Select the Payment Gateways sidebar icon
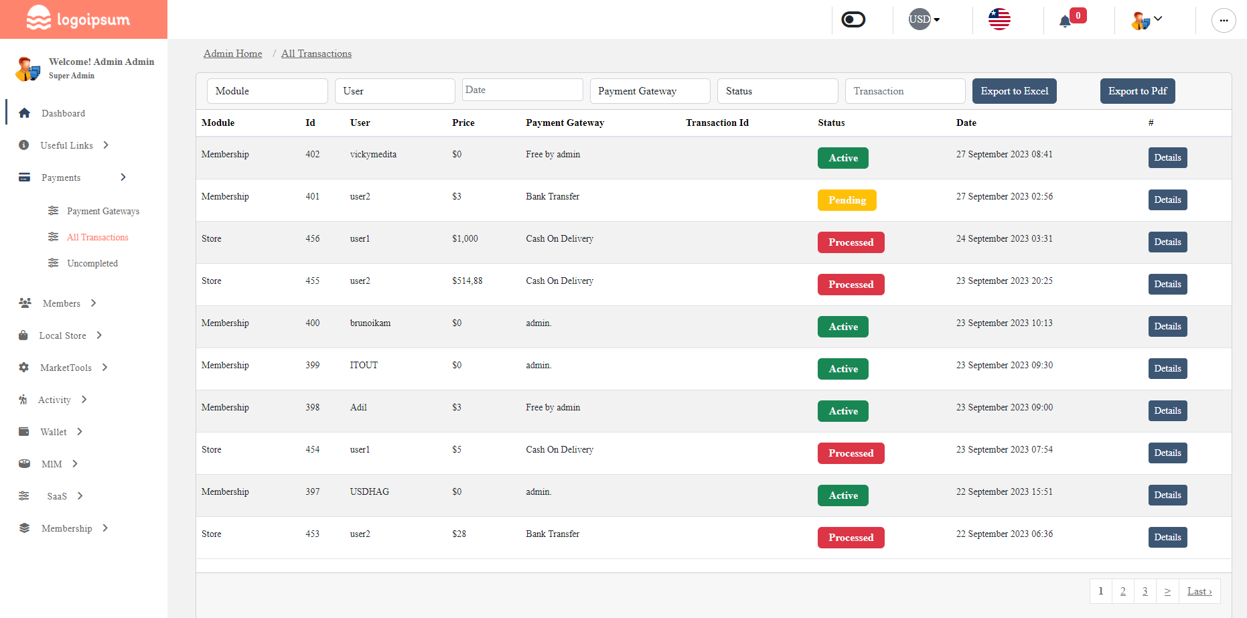The height and width of the screenshot is (618, 1247). point(54,210)
